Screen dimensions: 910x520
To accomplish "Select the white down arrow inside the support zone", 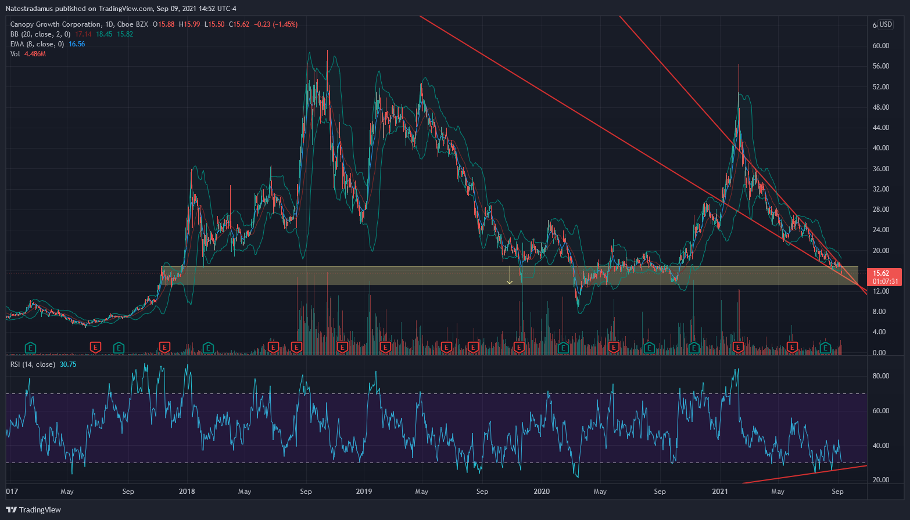I will click(510, 275).
